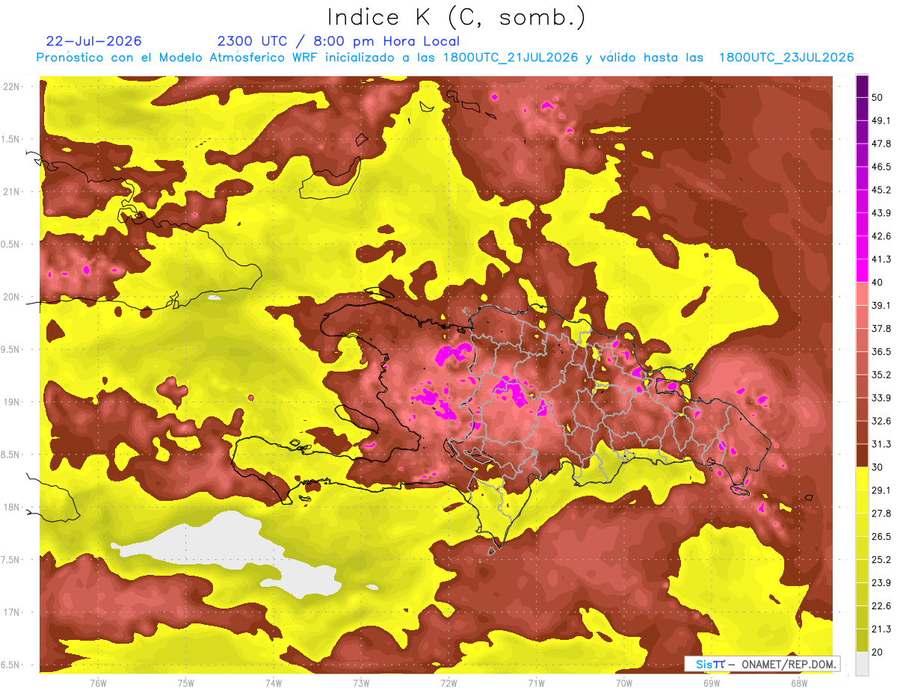Click the colorbar value 40
Image resolution: width=897 pixels, height=693 pixels.
878,283
